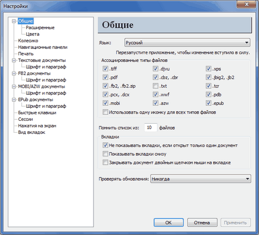259x235 pixels.
Task: Select Расширенные in the settings tree
Action: [x=40, y=27]
